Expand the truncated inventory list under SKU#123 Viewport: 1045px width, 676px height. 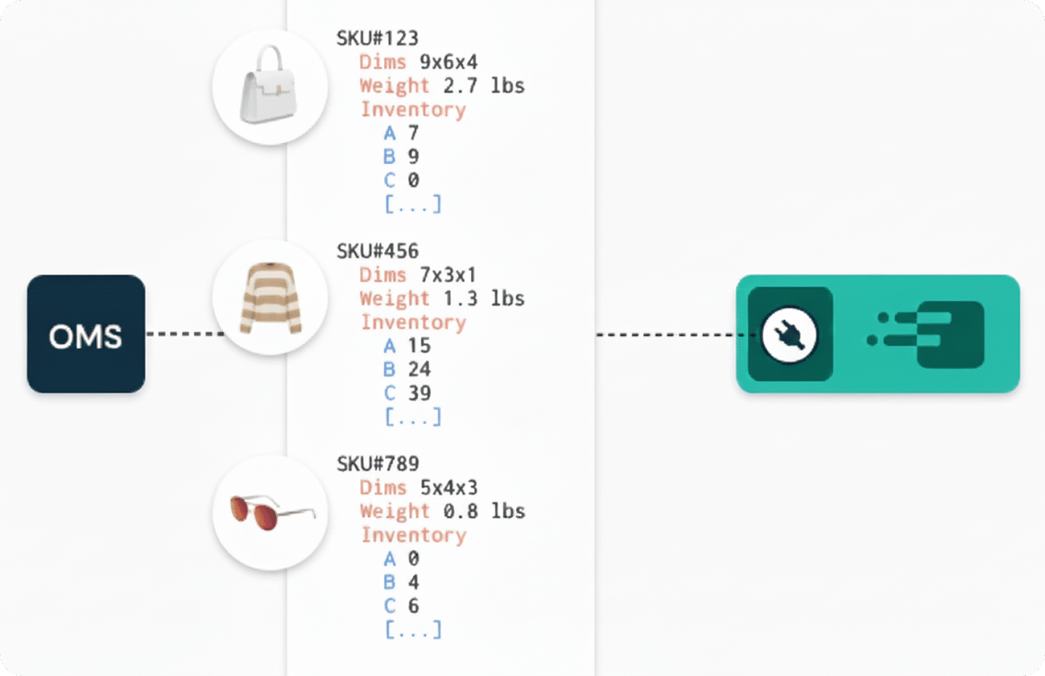click(413, 205)
